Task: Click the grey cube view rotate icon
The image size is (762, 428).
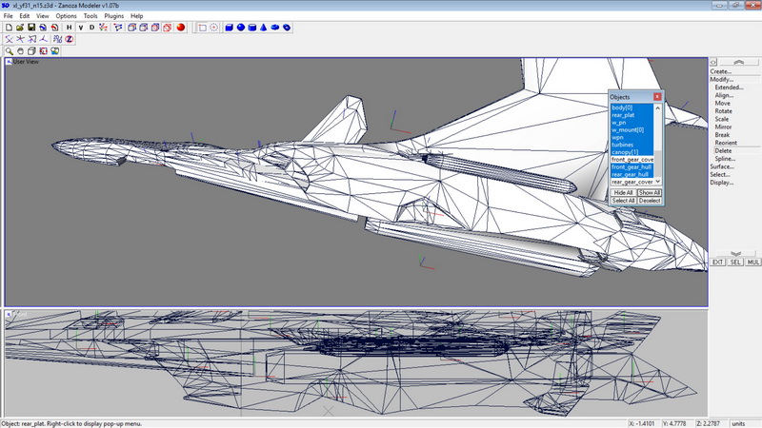Action: [x=31, y=51]
